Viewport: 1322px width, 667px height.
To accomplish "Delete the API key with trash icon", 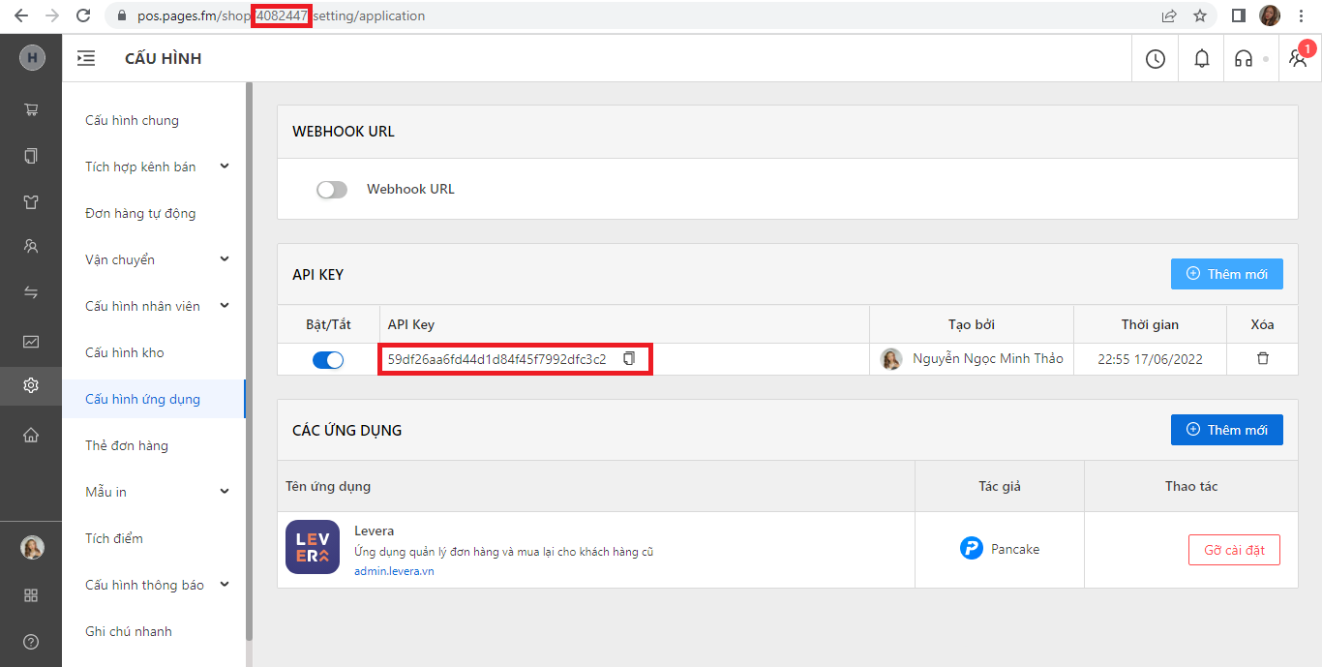I will click(x=1262, y=358).
